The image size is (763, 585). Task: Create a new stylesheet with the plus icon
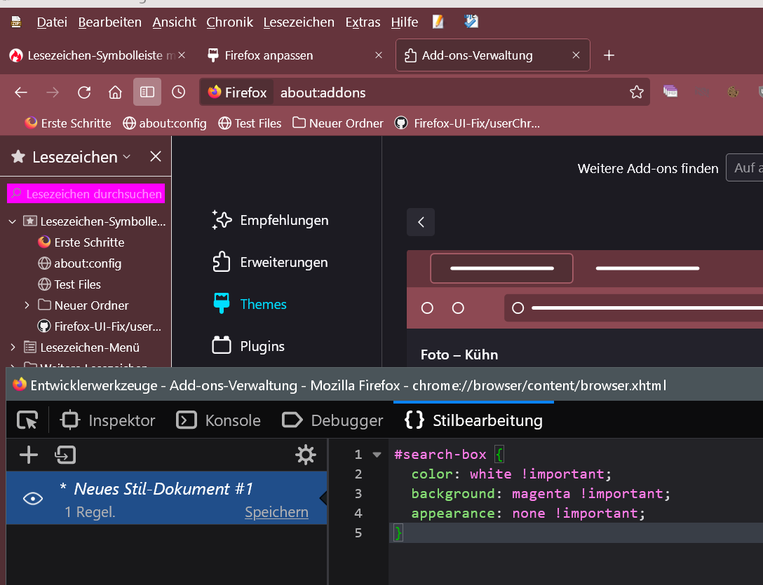point(28,455)
